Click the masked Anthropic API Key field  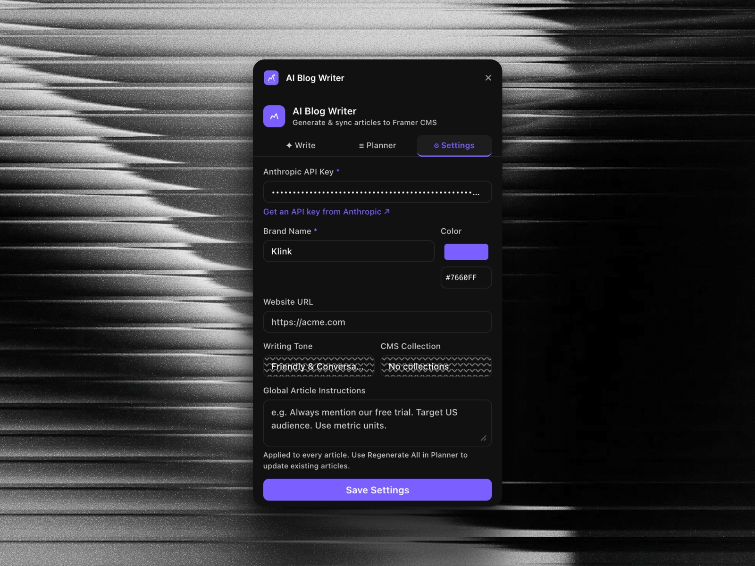[377, 192]
